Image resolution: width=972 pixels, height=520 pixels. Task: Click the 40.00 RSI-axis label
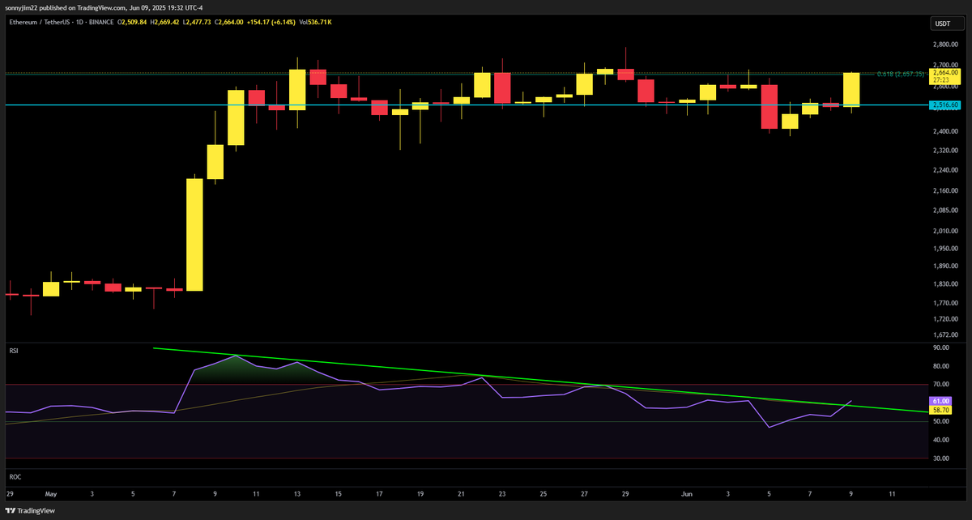point(941,440)
